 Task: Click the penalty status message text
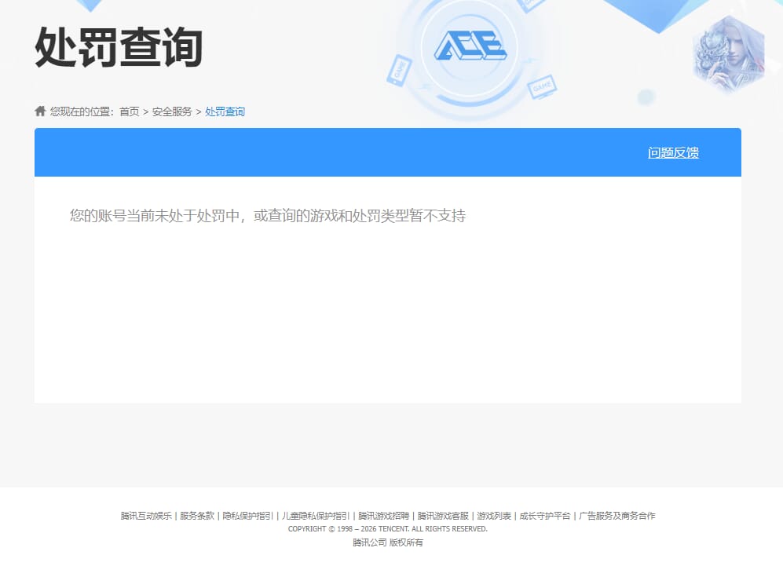(268, 215)
